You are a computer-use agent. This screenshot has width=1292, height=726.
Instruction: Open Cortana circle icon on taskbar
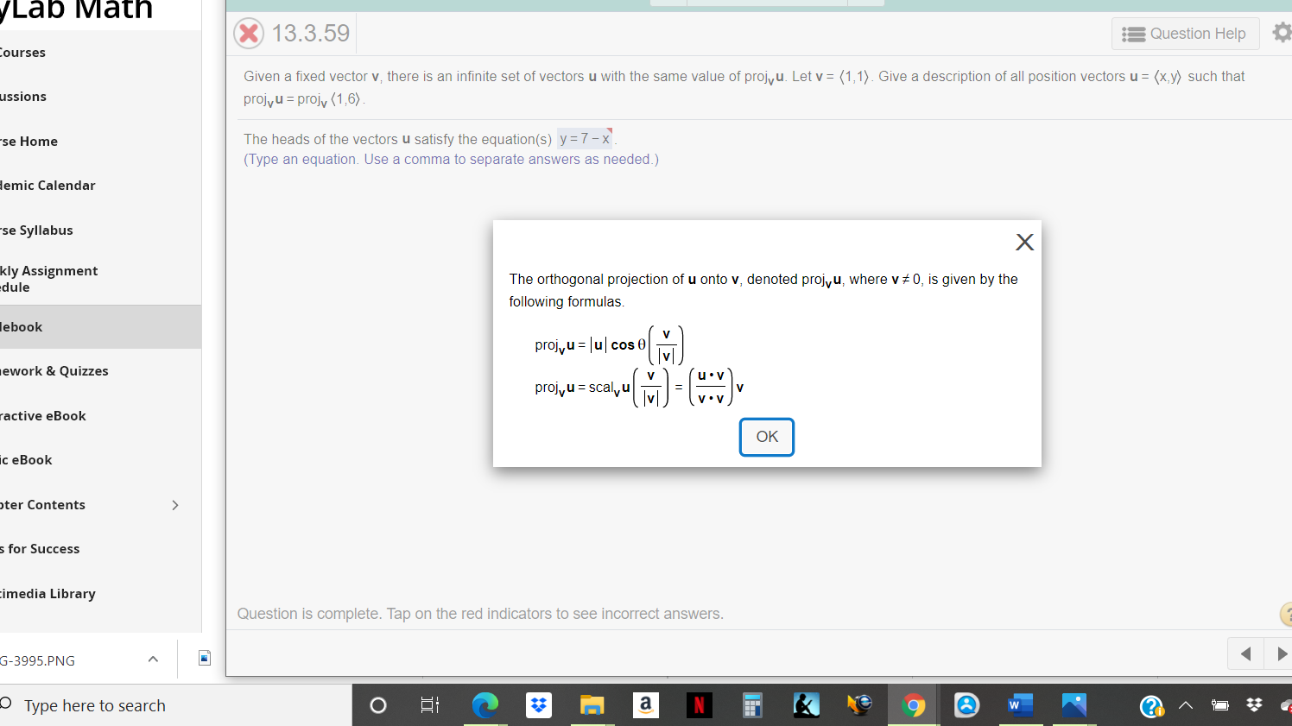coord(377,705)
